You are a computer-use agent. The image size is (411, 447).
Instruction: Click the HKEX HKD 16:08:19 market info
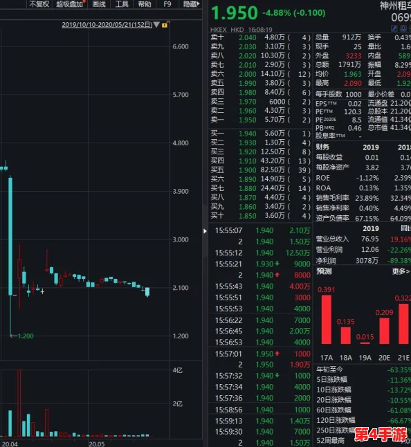[241, 29]
